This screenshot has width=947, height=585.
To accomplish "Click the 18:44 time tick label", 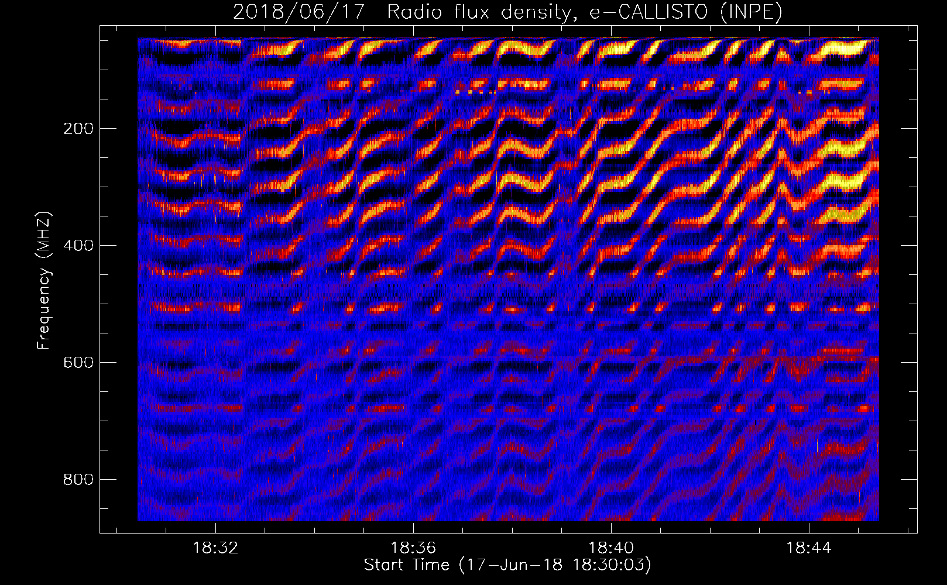I will (x=809, y=548).
